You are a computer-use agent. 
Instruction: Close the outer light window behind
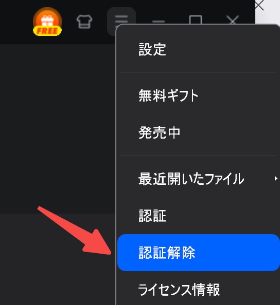click(x=259, y=5)
